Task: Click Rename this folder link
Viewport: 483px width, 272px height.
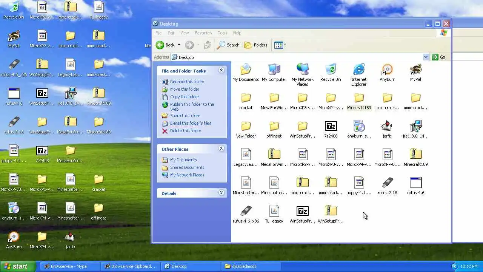Action: pos(187,82)
